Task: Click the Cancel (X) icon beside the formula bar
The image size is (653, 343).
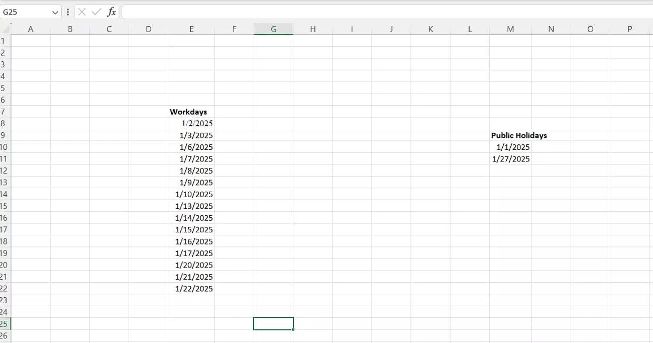Action: (83, 12)
